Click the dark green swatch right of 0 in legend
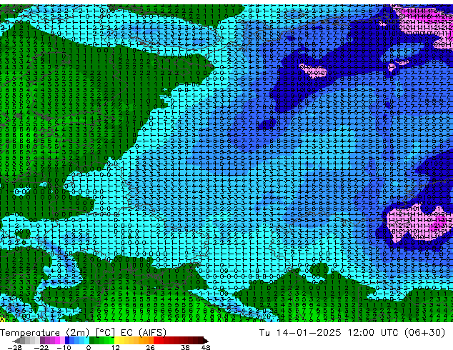The image size is (453, 350). click(91, 340)
